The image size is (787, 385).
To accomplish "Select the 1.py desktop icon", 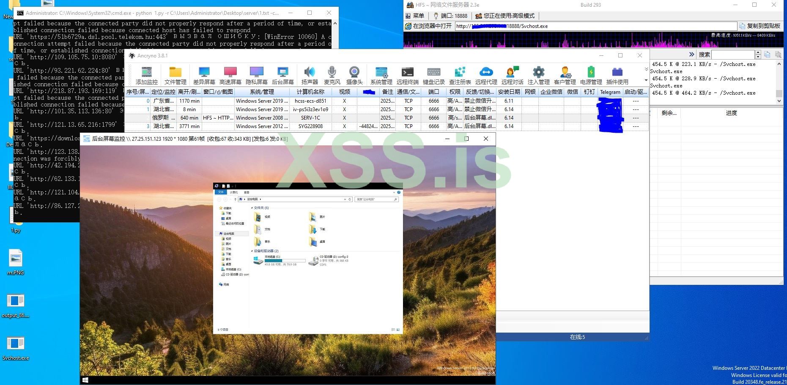I will (x=16, y=221).
